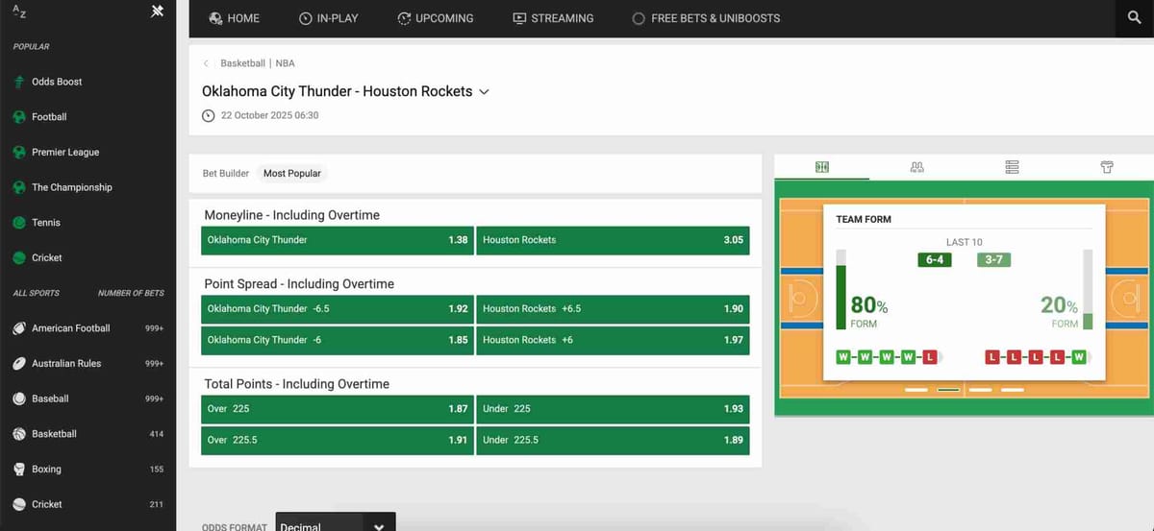This screenshot has height=531, width=1154.
Task: Bet Houston Rockets moneyline 3.05
Action: (x=613, y=240)
